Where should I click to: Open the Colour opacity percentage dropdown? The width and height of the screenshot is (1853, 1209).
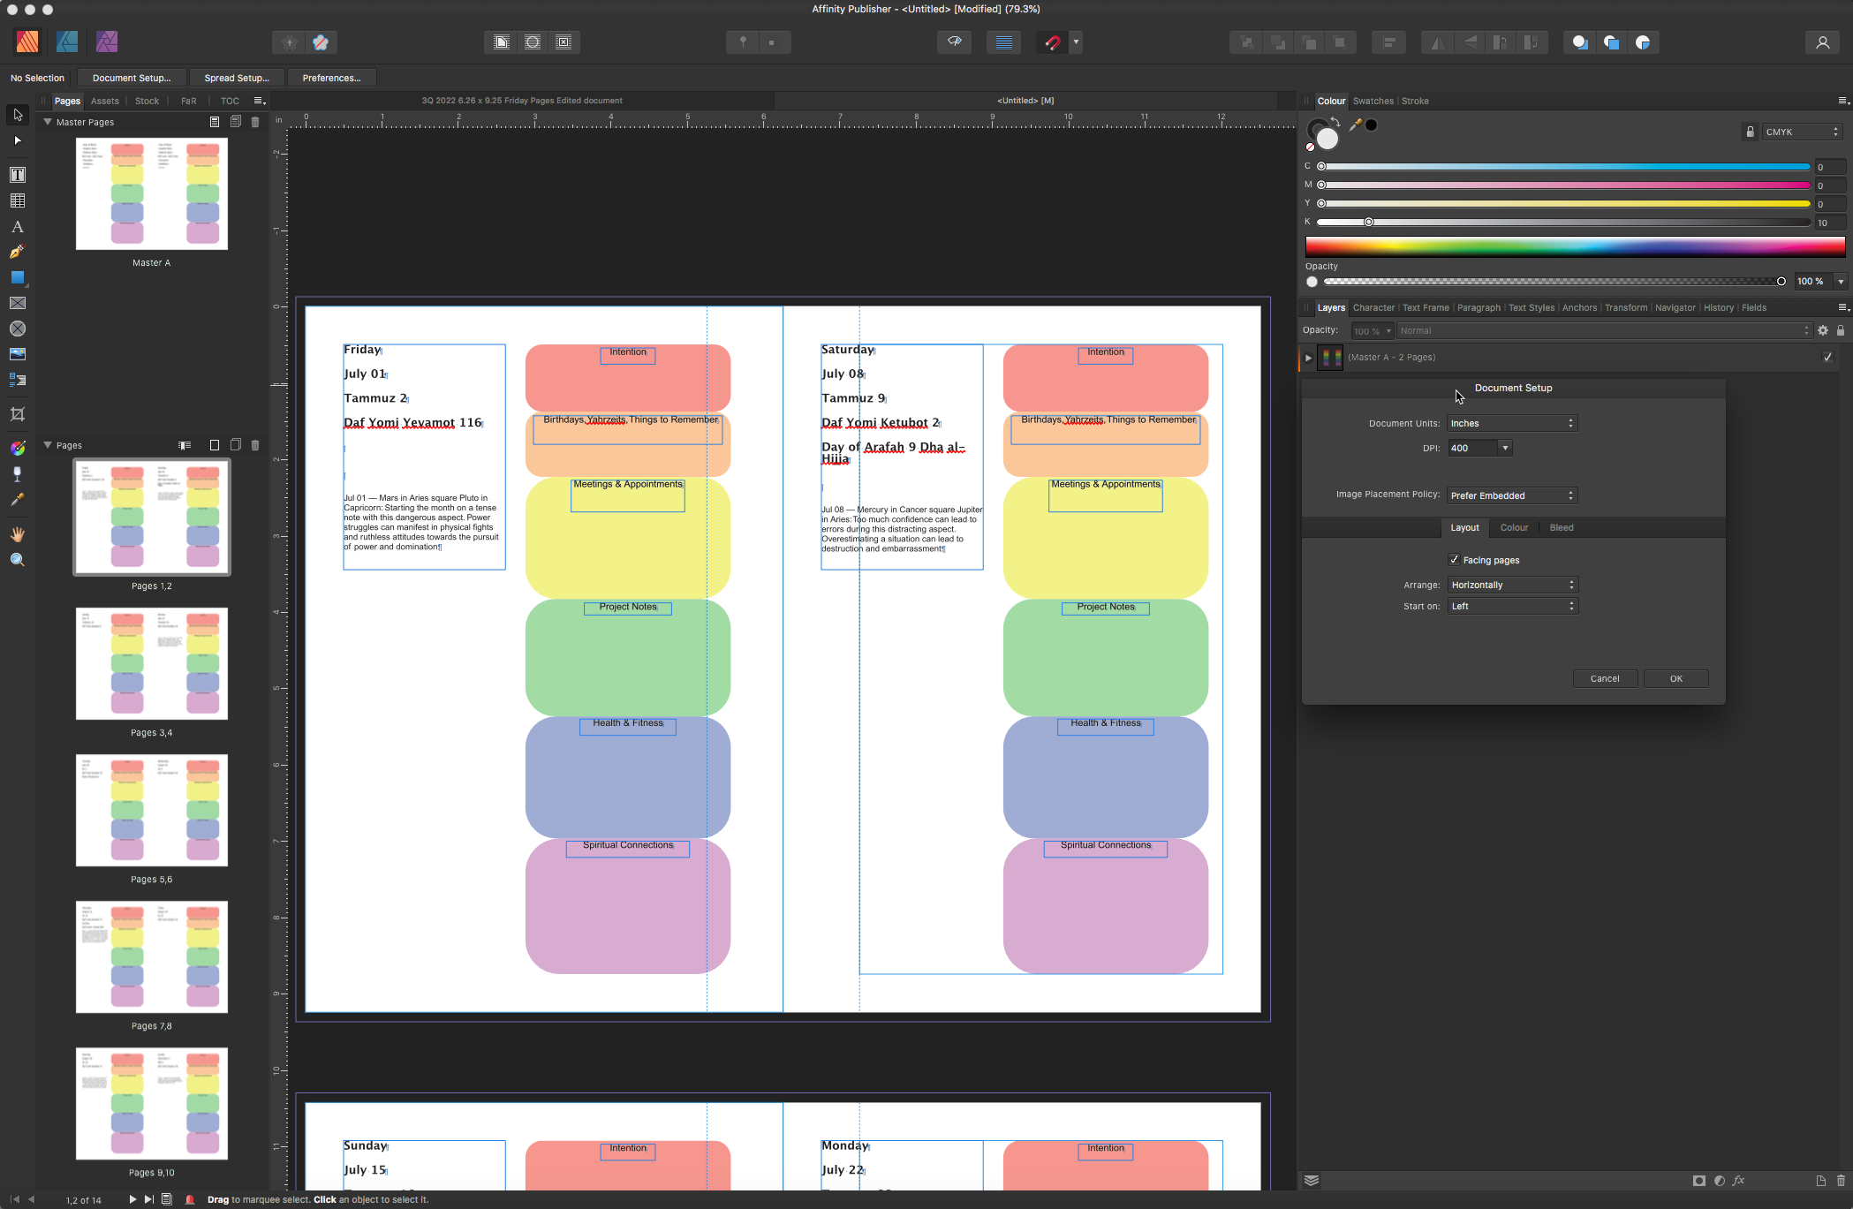(1841, 282)
